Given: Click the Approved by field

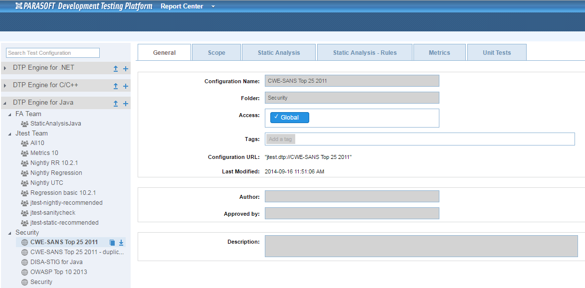Looking at the screenshot, I should point(352,213).
